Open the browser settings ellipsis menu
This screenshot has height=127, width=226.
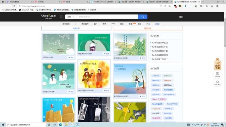click(222, 6)
